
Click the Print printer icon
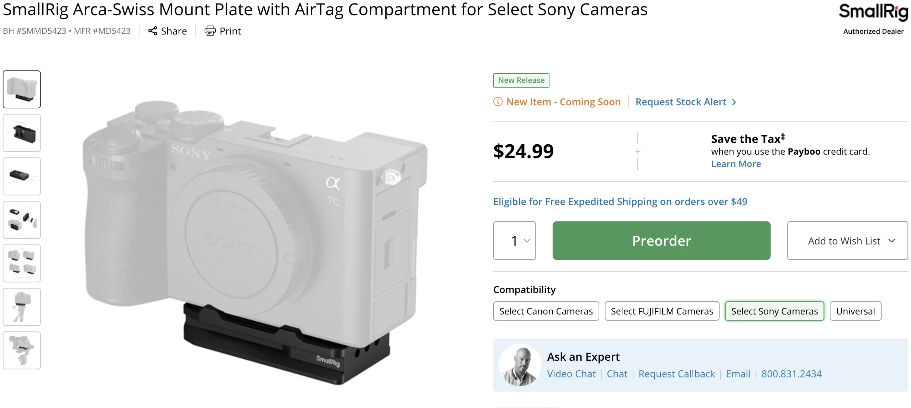click(x=210, y=31)
